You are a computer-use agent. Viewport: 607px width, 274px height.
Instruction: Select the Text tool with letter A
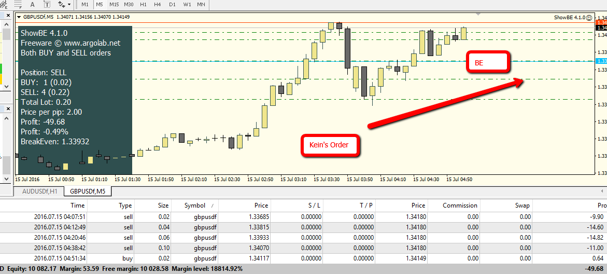(33, 4)
